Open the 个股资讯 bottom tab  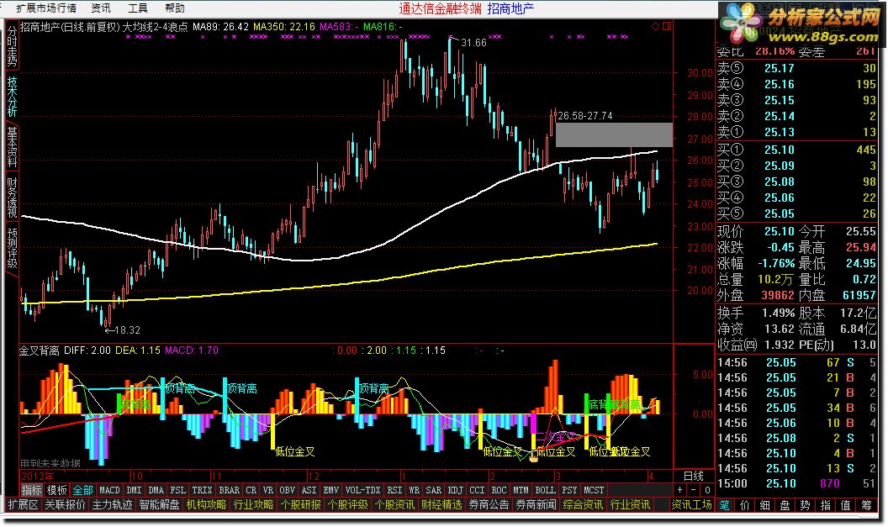394,504
